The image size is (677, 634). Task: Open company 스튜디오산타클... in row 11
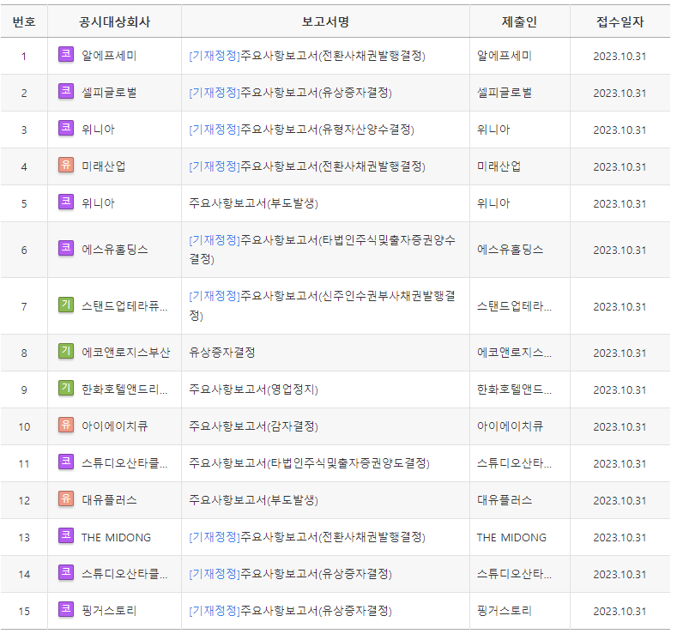click(x=124, y=463)
